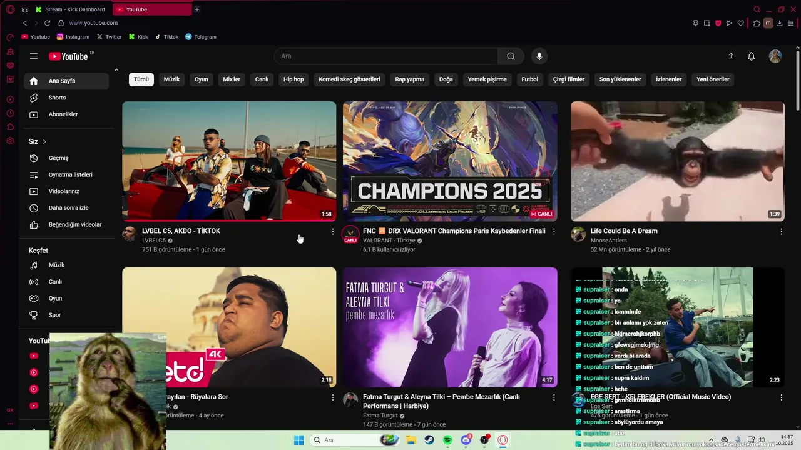Click the YouTube search field

pyautogui.click(x=386, y=56)
